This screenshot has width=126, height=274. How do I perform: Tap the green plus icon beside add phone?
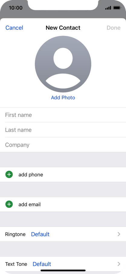tap(9, 174)
